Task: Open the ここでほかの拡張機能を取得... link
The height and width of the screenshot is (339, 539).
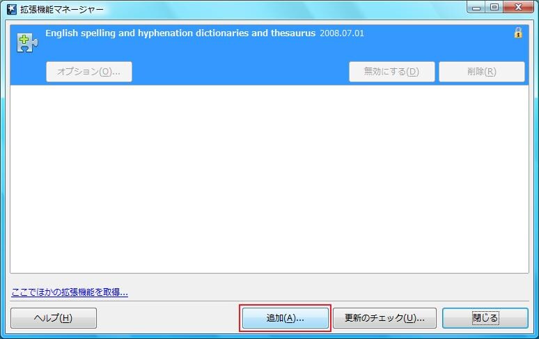Action: coord(70,292)
